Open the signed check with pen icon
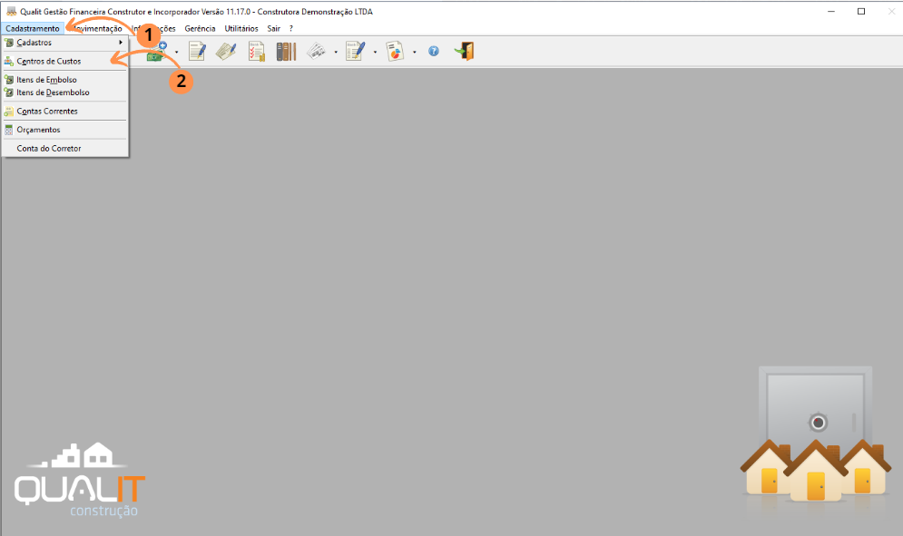This screenshot has height=536, width=903. tap(226, 51)
